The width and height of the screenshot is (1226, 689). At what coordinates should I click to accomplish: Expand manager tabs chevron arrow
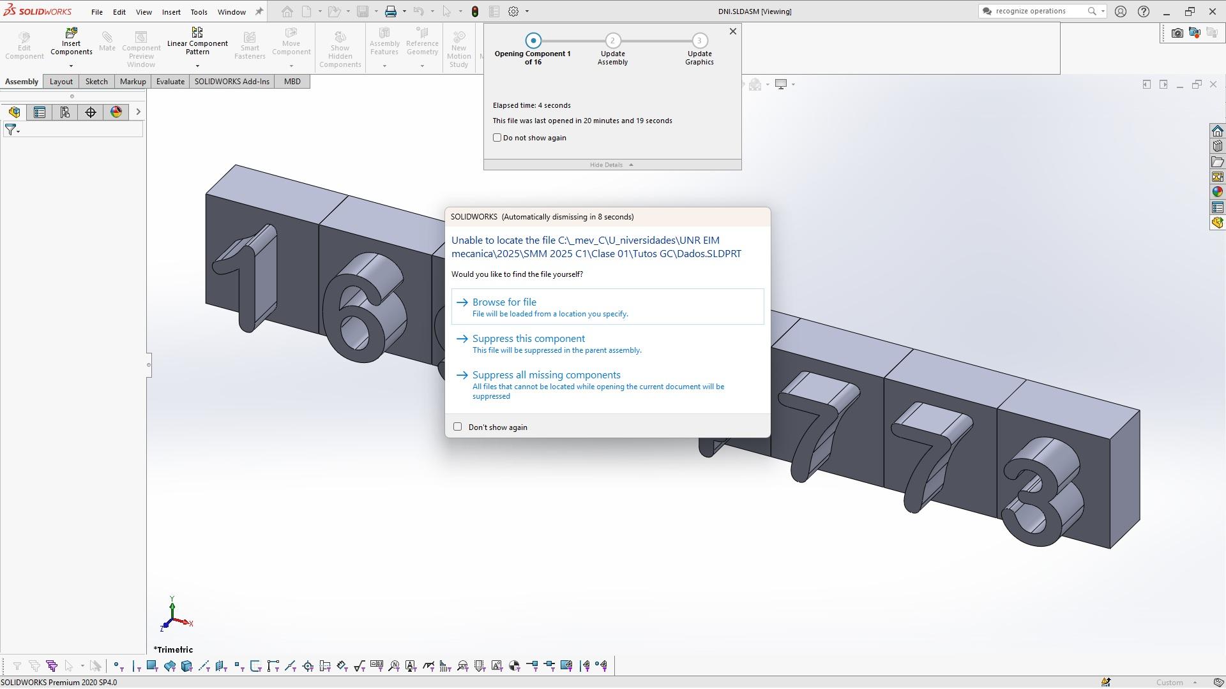138,112
